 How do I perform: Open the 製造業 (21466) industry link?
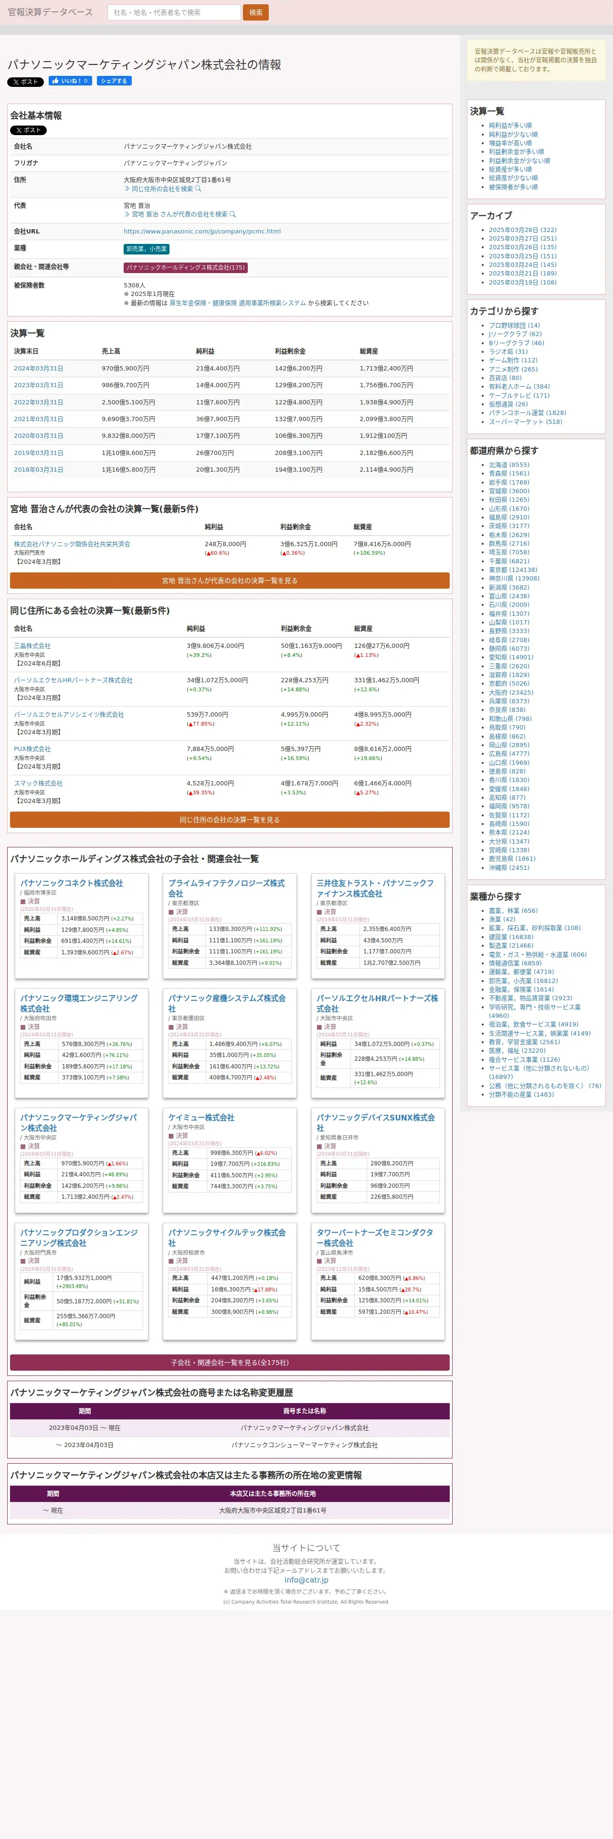(x=511, y=945)
